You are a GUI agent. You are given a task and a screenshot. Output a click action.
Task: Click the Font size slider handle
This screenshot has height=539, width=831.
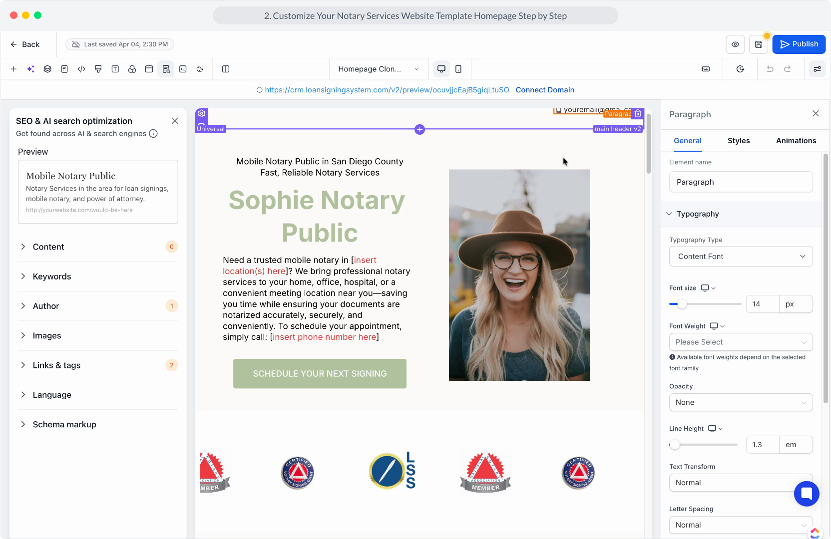click(682, 304)
